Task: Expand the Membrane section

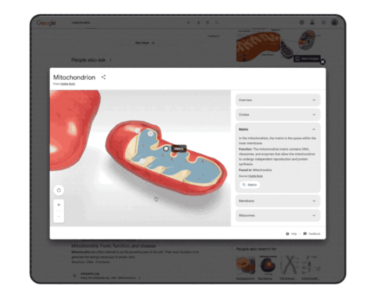Action: click(278, 201)
